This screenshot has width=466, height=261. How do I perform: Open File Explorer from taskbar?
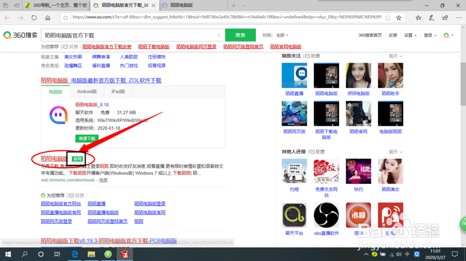click(91, 254)
